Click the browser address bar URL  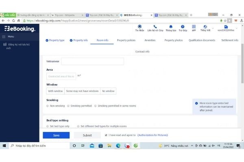click(x=78, y=21)
